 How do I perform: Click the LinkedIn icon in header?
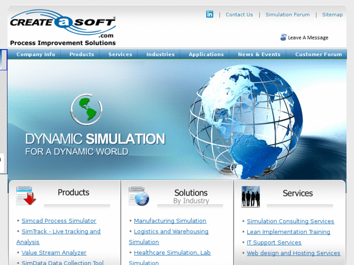[210, 14]
